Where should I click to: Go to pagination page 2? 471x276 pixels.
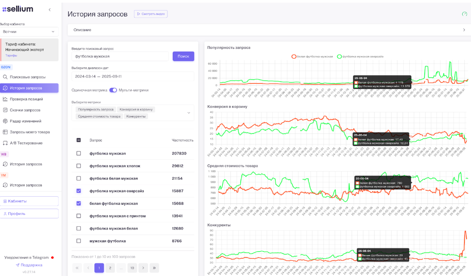tap(110, 268)
